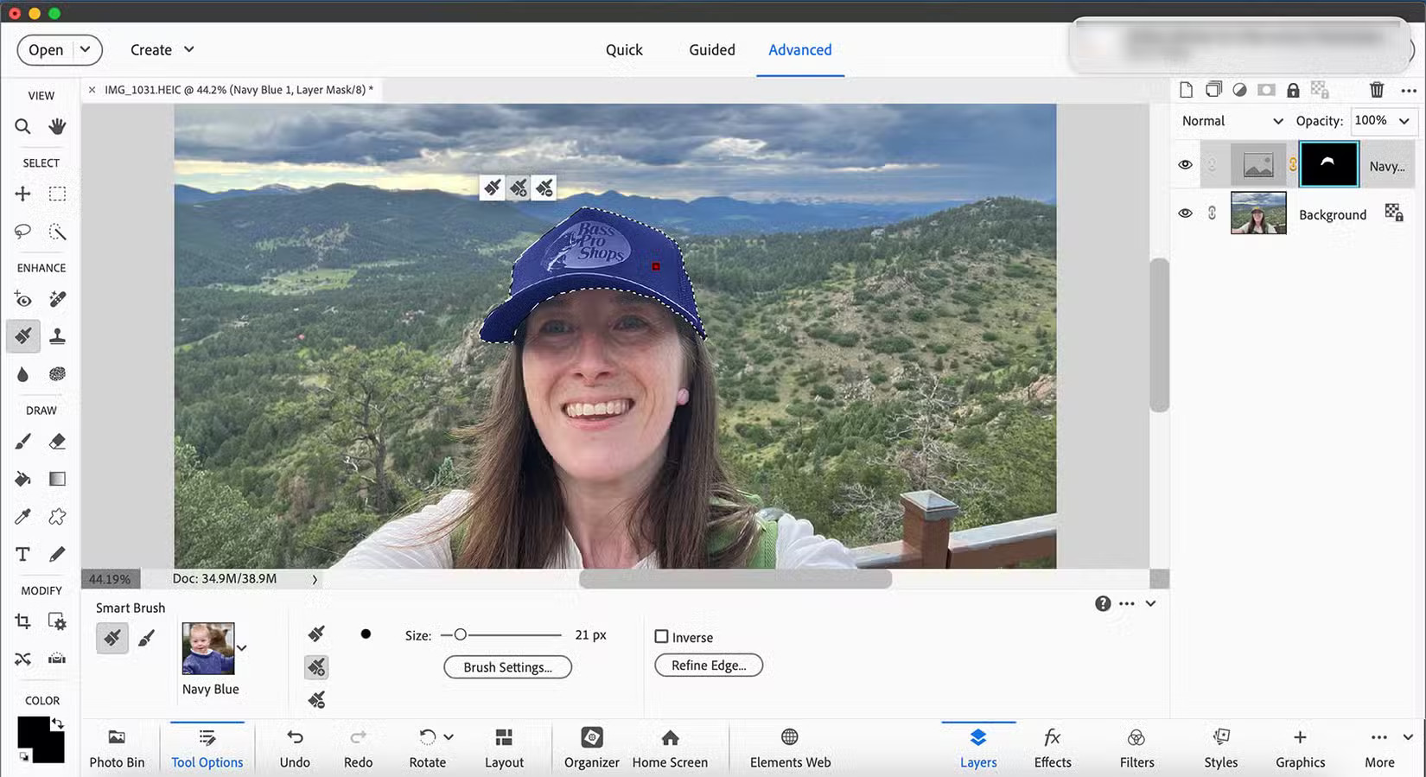Image resolution: width=1426 pixels, height=777 pixels.
Task: Activate the Crop tool
Action: (x=23, y=621)
